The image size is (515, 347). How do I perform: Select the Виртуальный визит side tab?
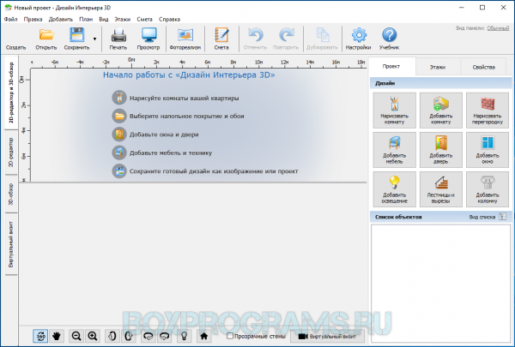(11, 244)
